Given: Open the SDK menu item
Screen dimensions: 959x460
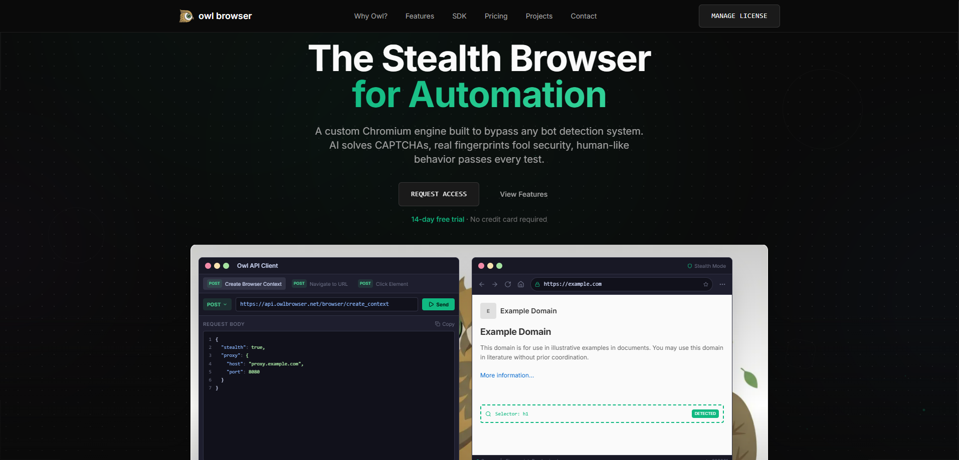Looking at the screenshot, I should (x=459, y=16).
